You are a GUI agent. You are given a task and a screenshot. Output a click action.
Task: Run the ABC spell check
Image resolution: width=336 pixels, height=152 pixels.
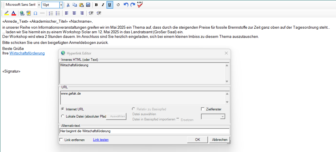(x=140, y=4)
